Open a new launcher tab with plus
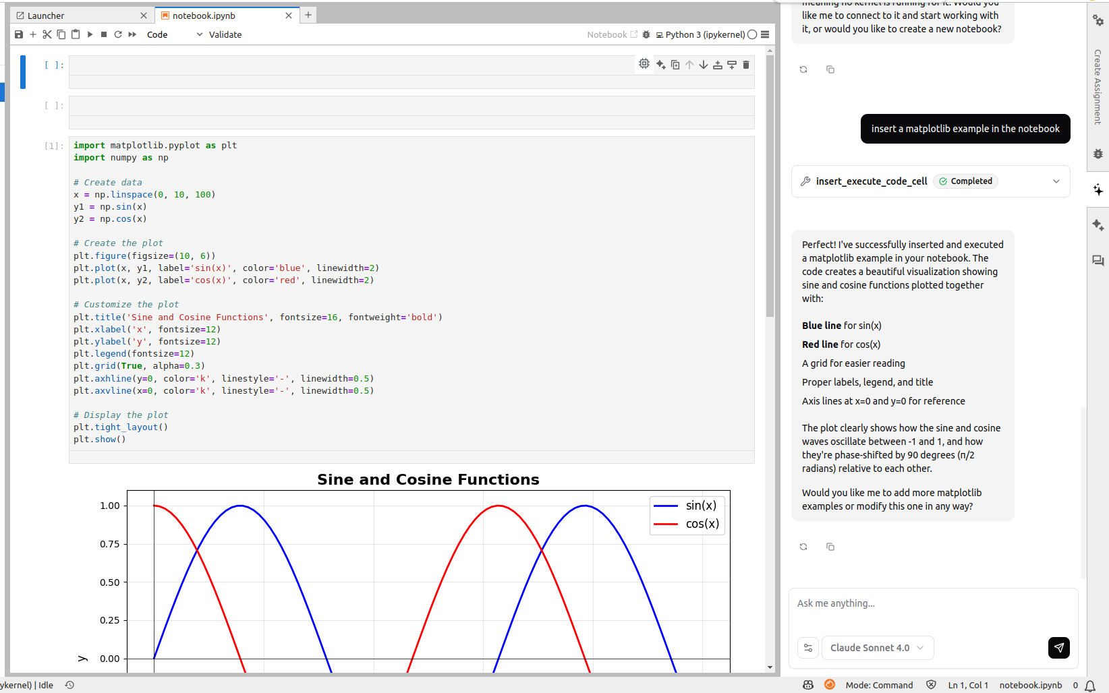This screenshot has width=1109, height=693. coord(308,15)
